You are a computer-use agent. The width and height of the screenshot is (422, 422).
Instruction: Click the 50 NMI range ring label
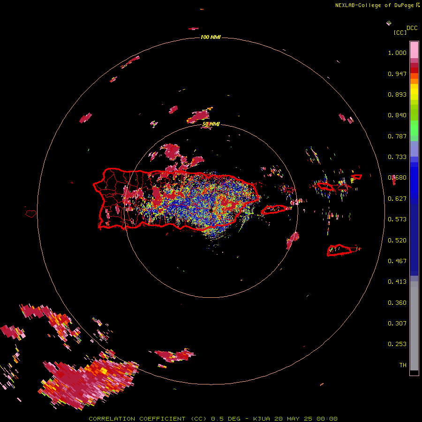click(211, 124)
